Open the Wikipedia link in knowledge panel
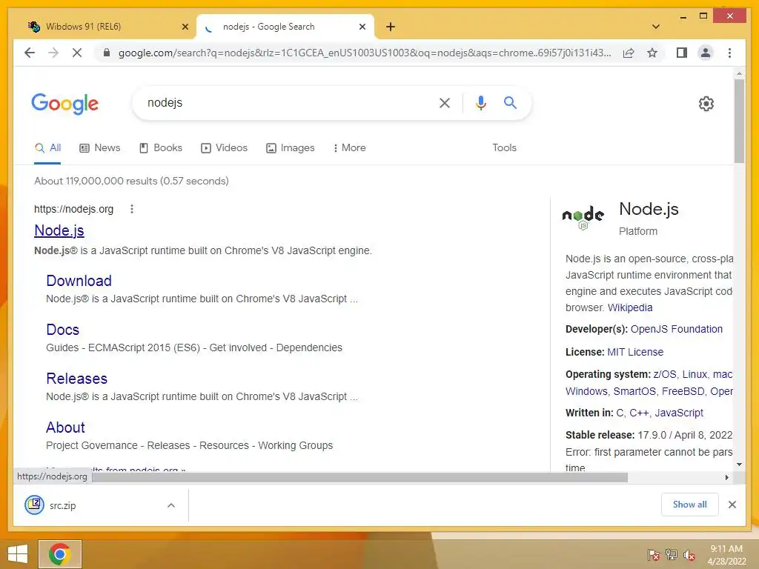The height and width of the screenshot is (569, 759). click(x=630, y=307)
